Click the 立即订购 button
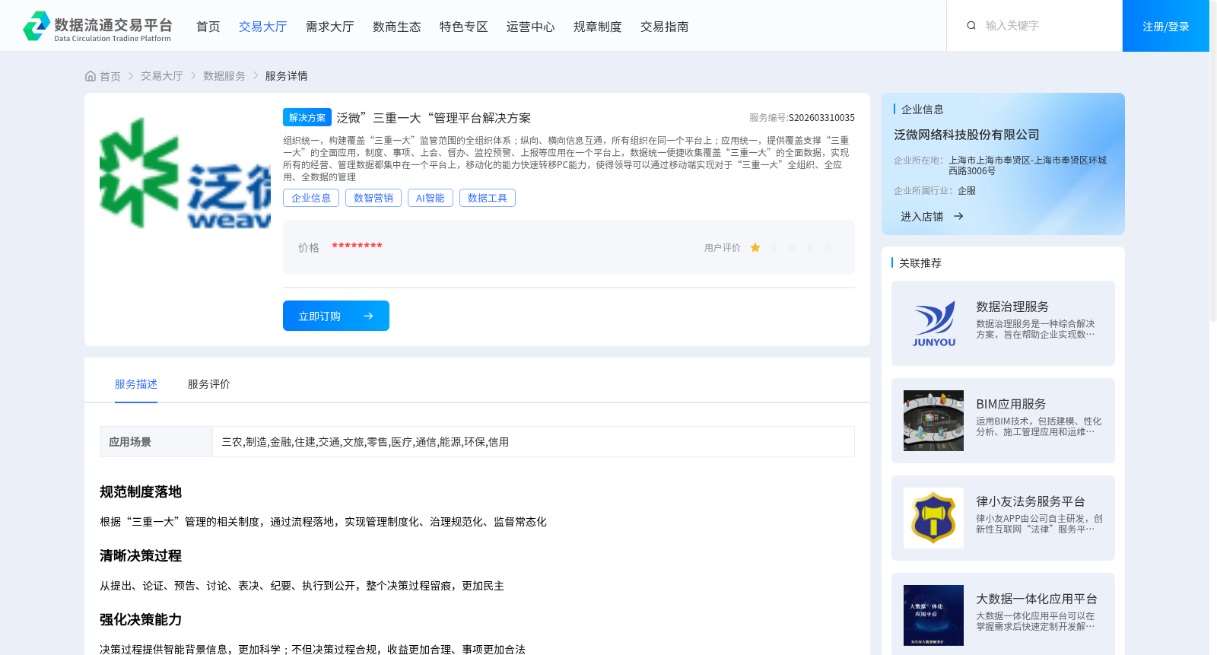 coord(336,316)
